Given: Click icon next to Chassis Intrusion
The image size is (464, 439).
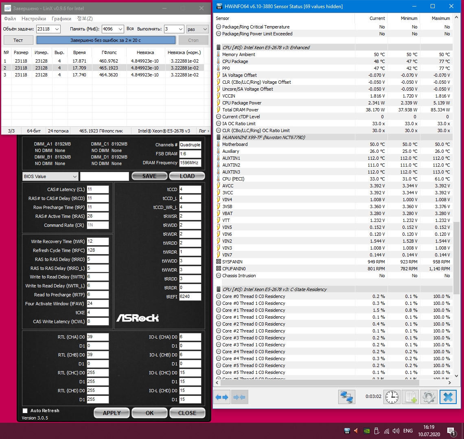Looking at the screenshot, I should [219, 276].
